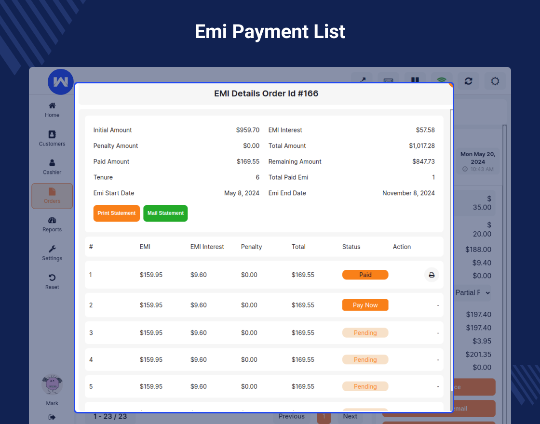Open the Partial Payment dropdown
The width and height of the screenshot is (540, 424).
(473, 292)
